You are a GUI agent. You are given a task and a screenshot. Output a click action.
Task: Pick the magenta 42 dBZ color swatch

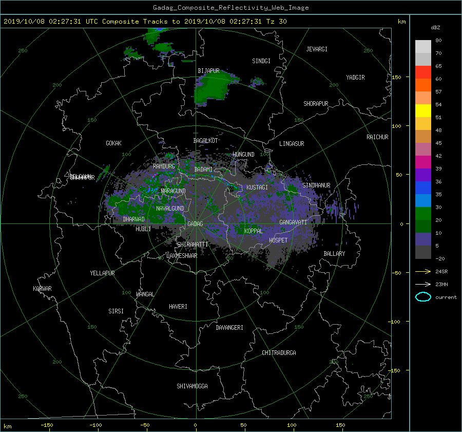coord(423,162)
